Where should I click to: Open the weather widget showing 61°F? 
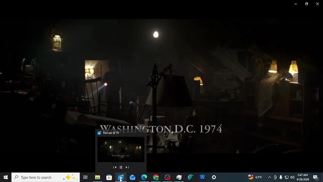tap(255, 177)
